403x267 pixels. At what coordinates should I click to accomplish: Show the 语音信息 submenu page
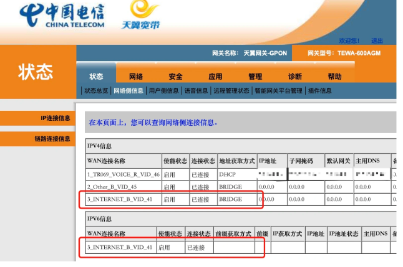coord(196,91)
